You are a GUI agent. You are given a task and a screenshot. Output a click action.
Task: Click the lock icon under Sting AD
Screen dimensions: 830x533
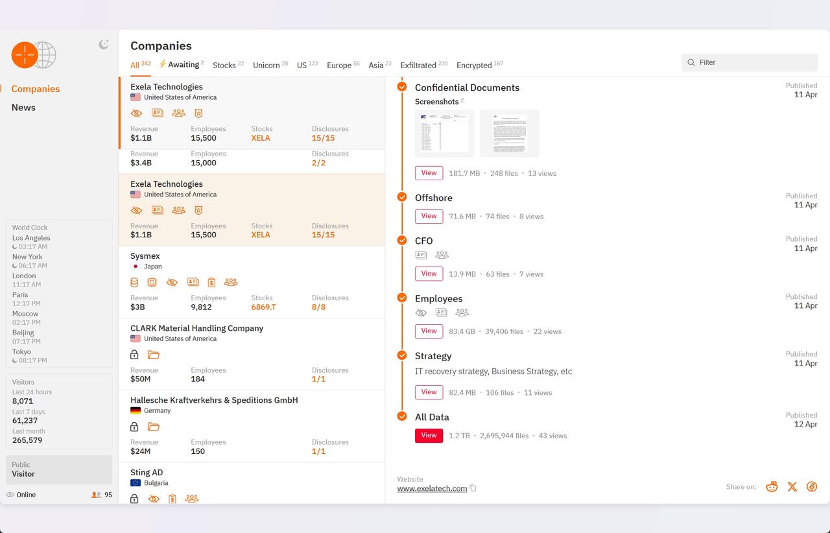point(134,499)
